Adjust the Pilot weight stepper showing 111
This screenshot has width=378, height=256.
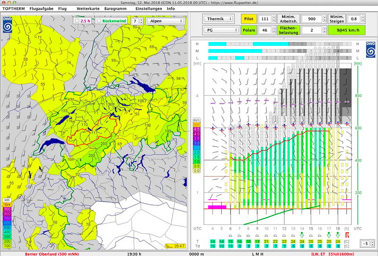tap(274, 19)
